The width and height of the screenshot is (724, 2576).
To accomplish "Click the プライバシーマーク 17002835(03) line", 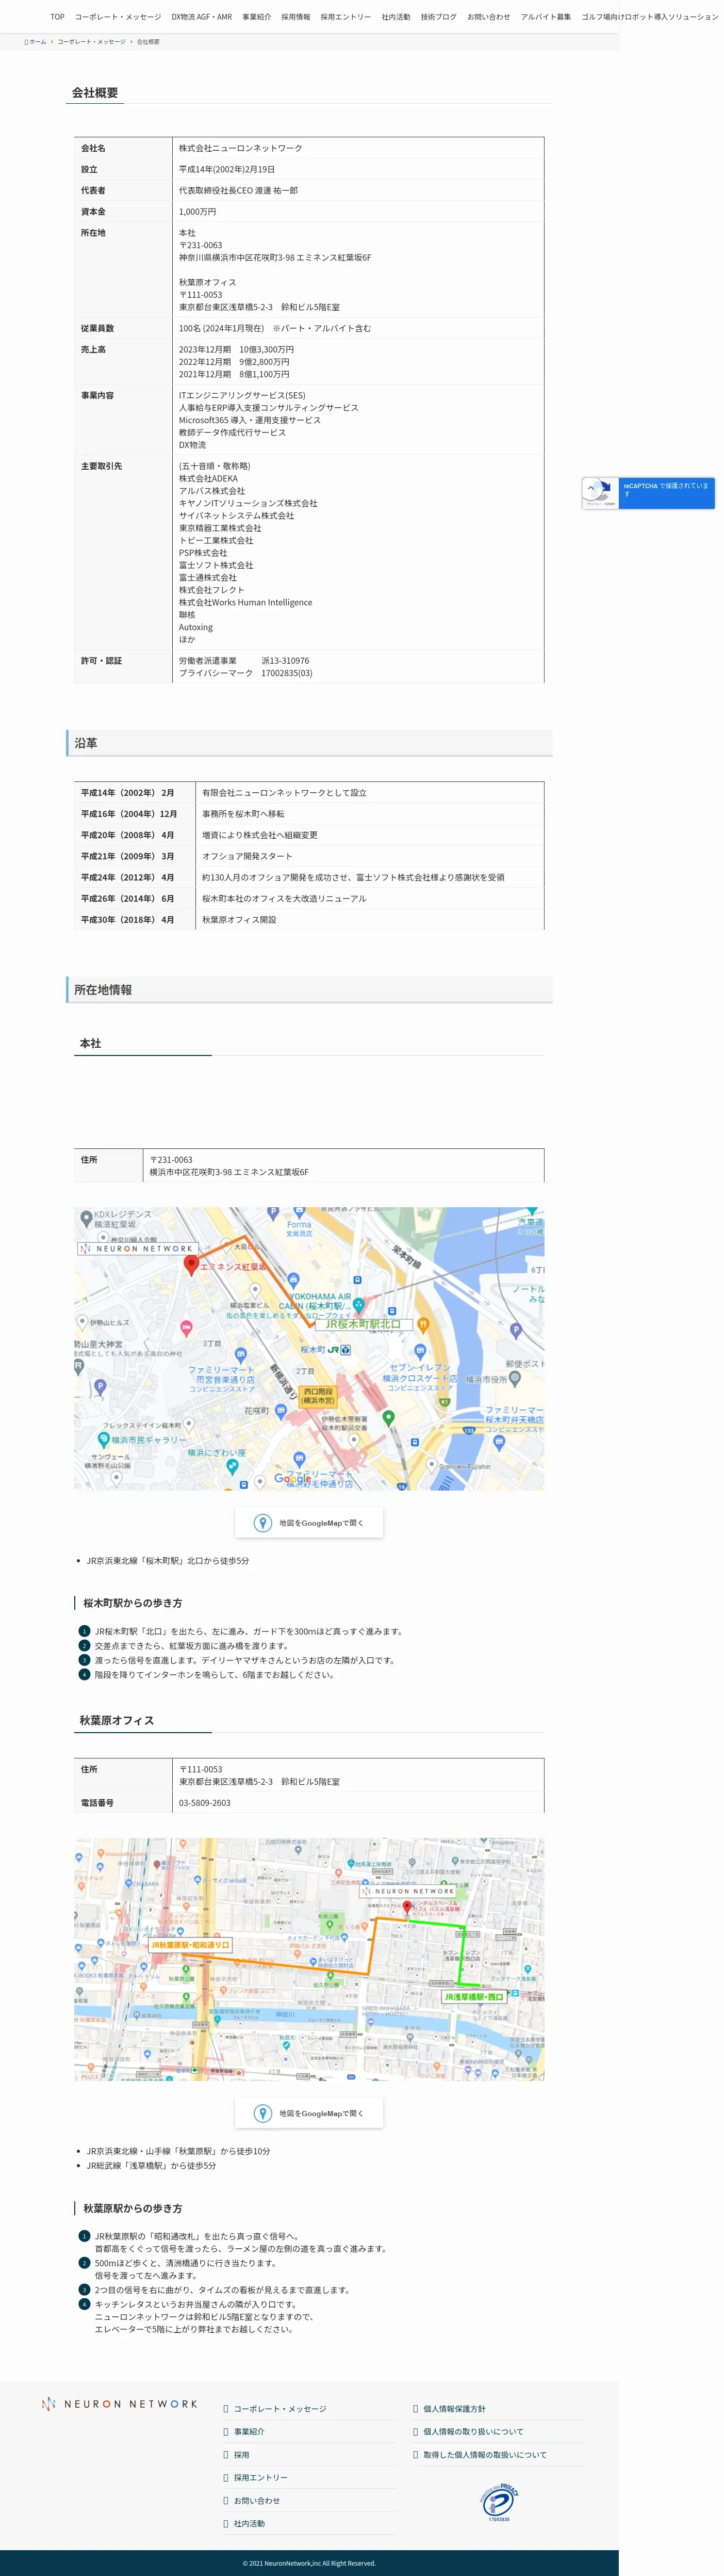I will point(245,673).
